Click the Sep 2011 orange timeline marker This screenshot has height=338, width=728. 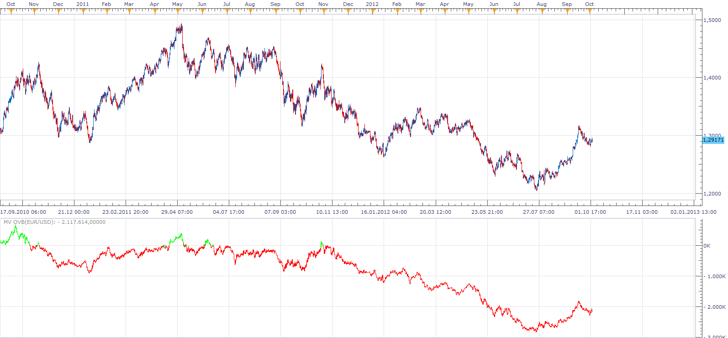click(x=276, y=11)
